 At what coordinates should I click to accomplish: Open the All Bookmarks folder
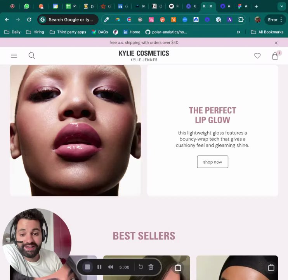267,32
